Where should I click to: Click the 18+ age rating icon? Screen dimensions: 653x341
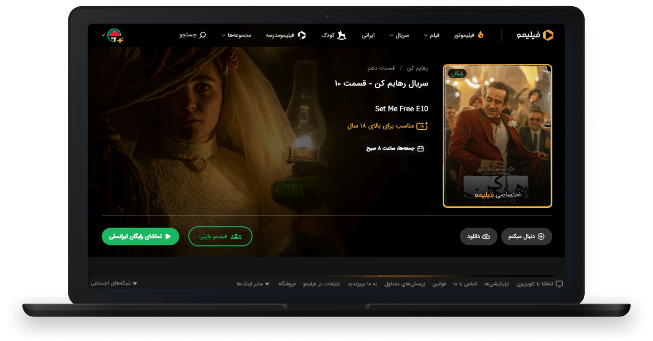pos(422,126)
